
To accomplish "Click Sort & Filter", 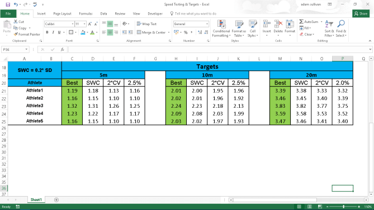I will (x=329, y=28).
